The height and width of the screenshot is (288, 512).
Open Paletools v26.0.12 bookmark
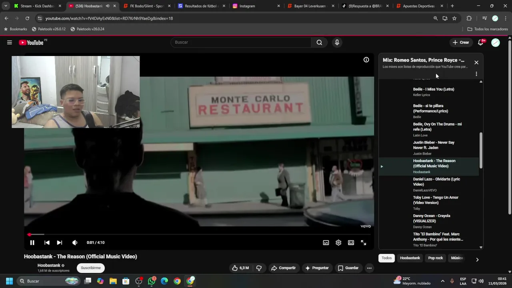click(x=48, y=29)
